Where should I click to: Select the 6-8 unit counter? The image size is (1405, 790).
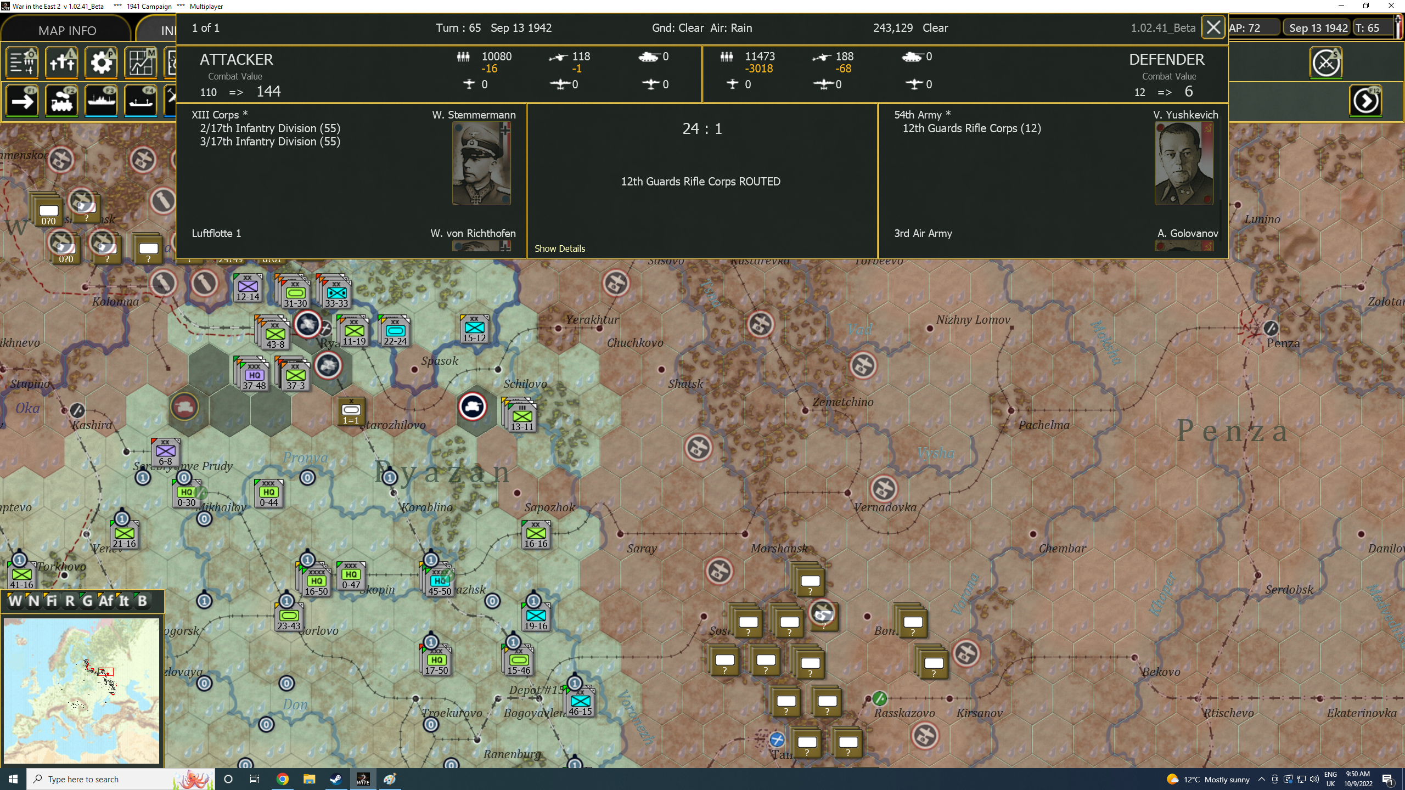point(166,453)
